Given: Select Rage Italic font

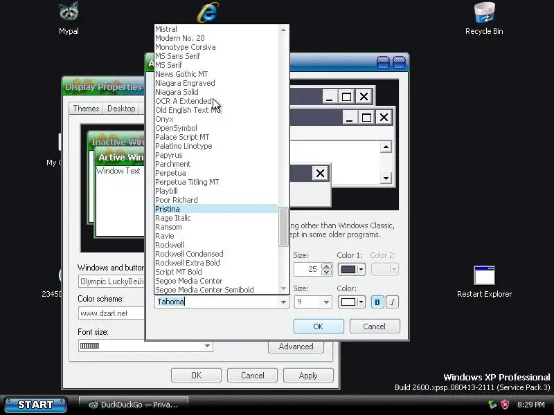Looking at the screenshot, I should tap(216, 218).
